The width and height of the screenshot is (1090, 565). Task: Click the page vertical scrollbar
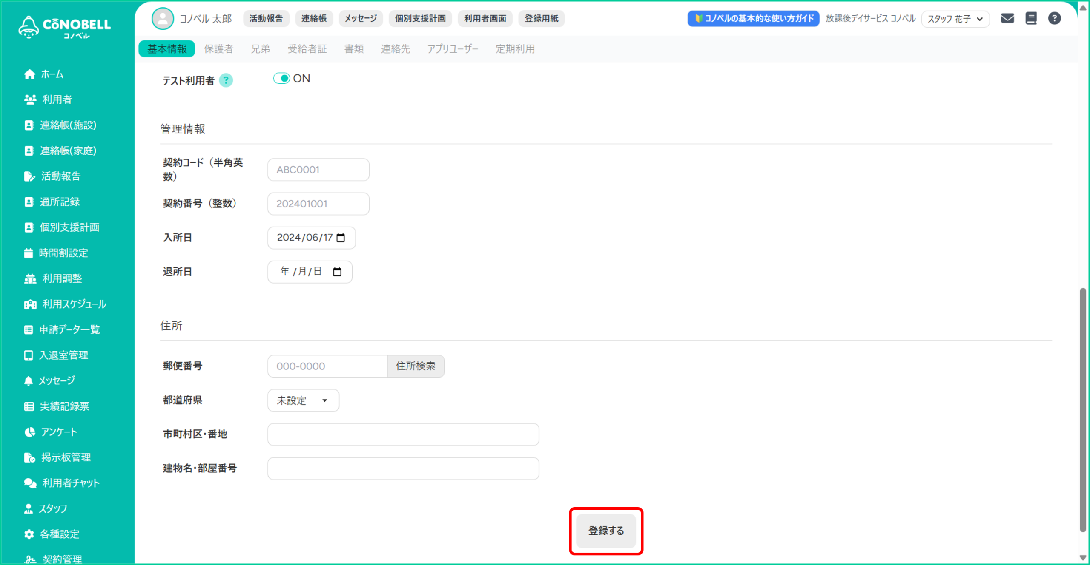(x=1083, y=408)
